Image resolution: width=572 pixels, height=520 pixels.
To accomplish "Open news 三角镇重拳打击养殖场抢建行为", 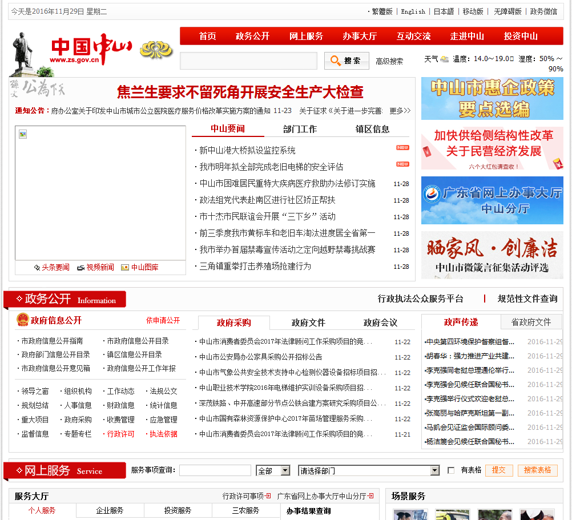I will (255, 266).
